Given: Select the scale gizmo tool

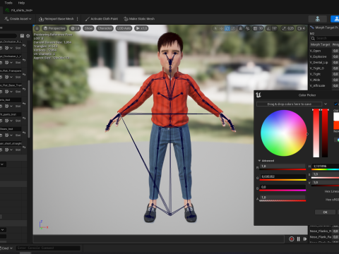Looking at the screenshot, I should pyautogui.click(x=233, y=28).
